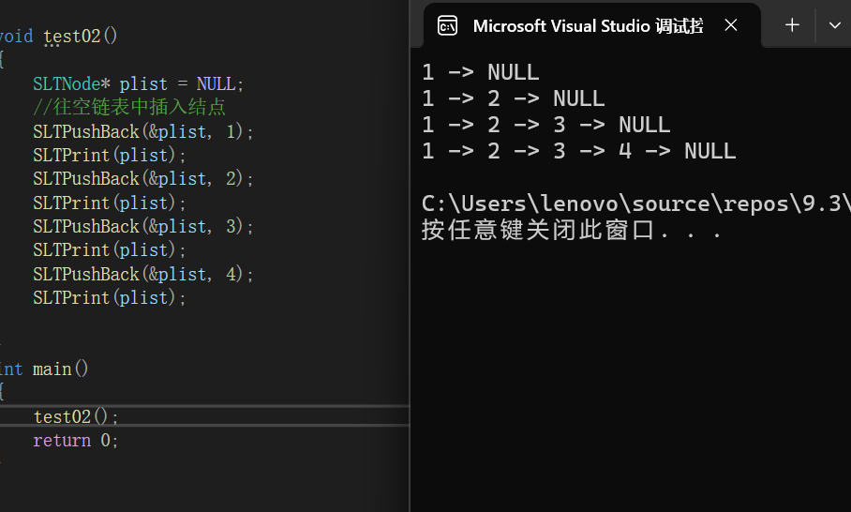This screenshot has height=512, width=851.
Task: Click the green Chinese comment line
Action: (129, 107)
